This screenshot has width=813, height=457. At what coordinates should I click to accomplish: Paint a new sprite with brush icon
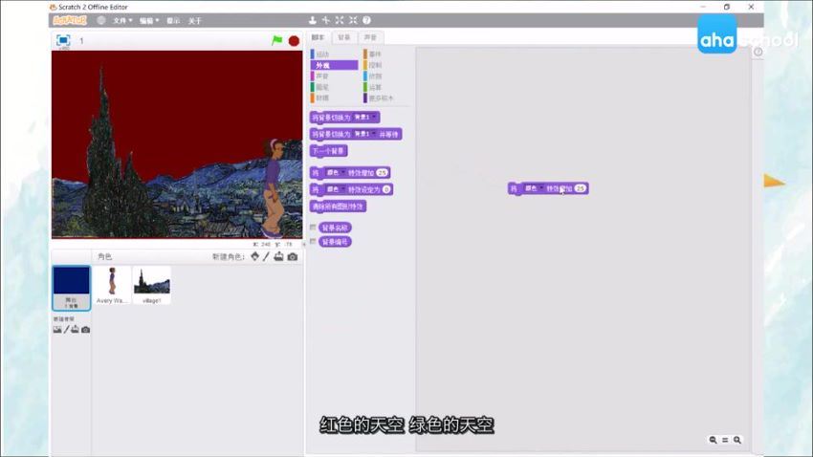266,256
